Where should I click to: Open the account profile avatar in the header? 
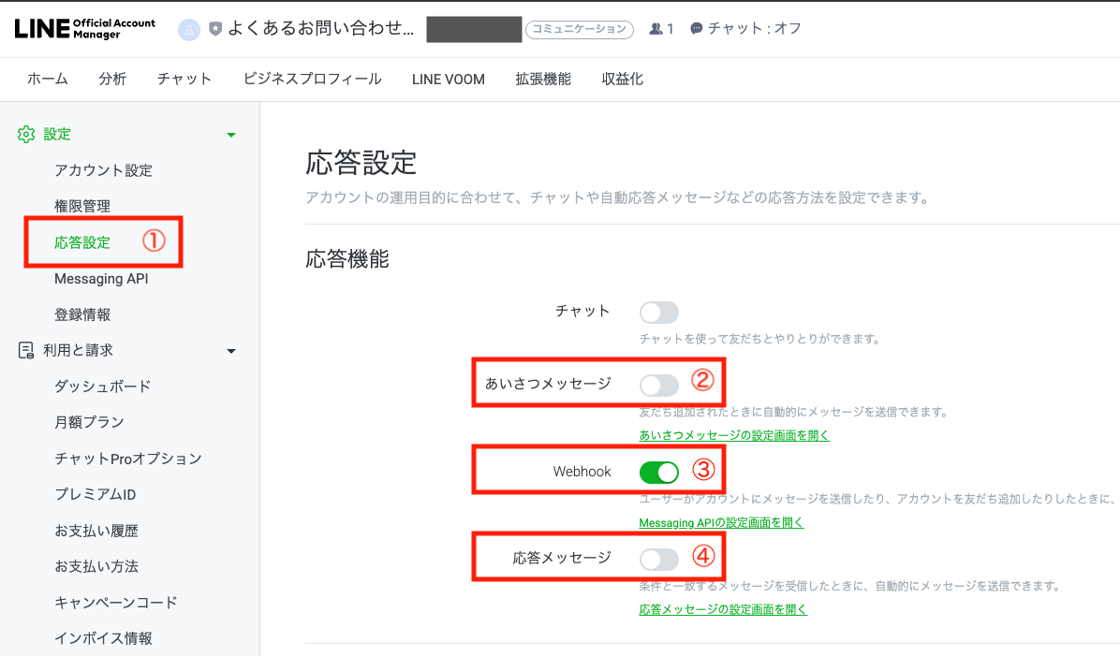190,29
